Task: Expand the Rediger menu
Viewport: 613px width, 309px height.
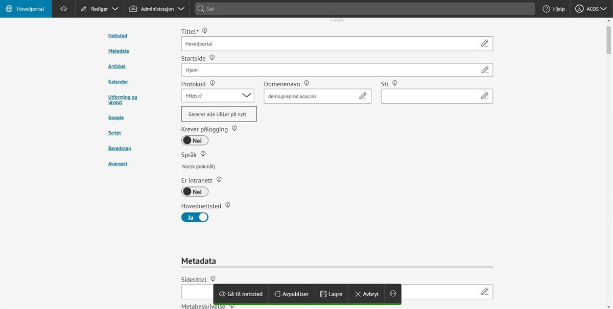Action: 100,9
